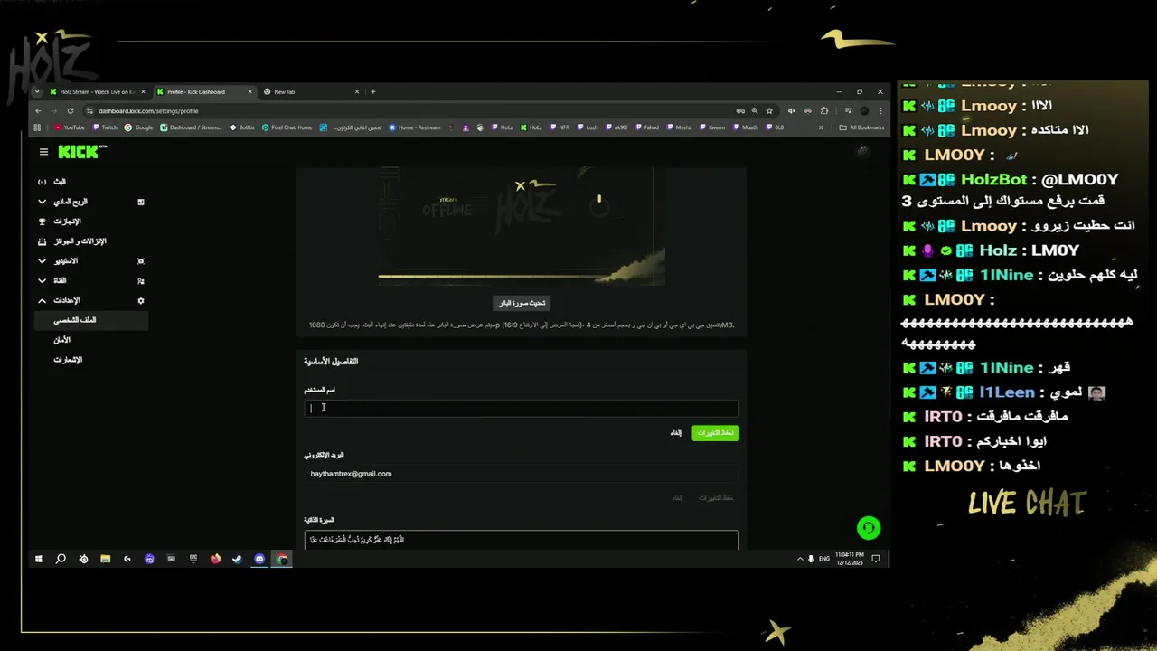
Task: Open Windows notification center icon
Action: pos(876,559)
